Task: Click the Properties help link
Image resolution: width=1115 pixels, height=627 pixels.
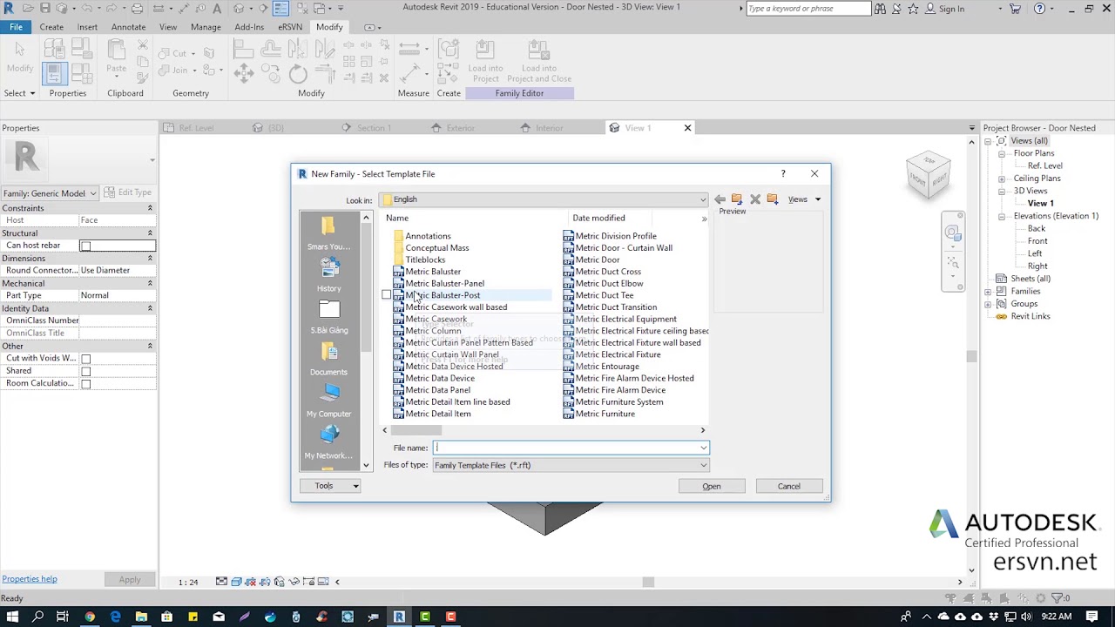Action: (x=30, y=579)
